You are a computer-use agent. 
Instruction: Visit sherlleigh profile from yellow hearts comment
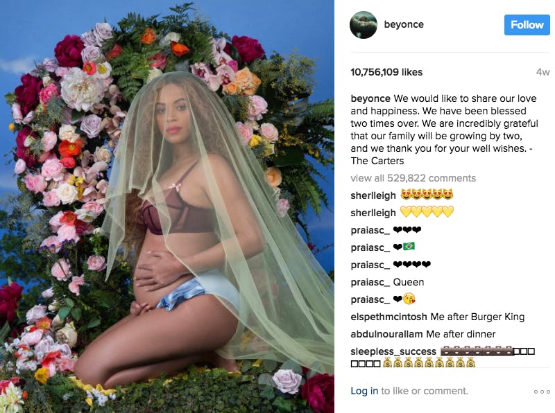[x=373, y=213]
